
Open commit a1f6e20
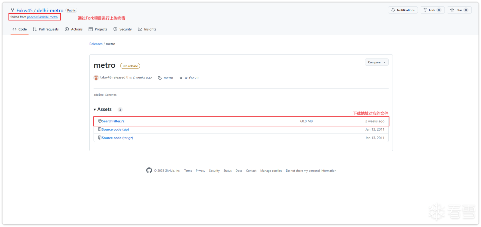coord(192,78)
